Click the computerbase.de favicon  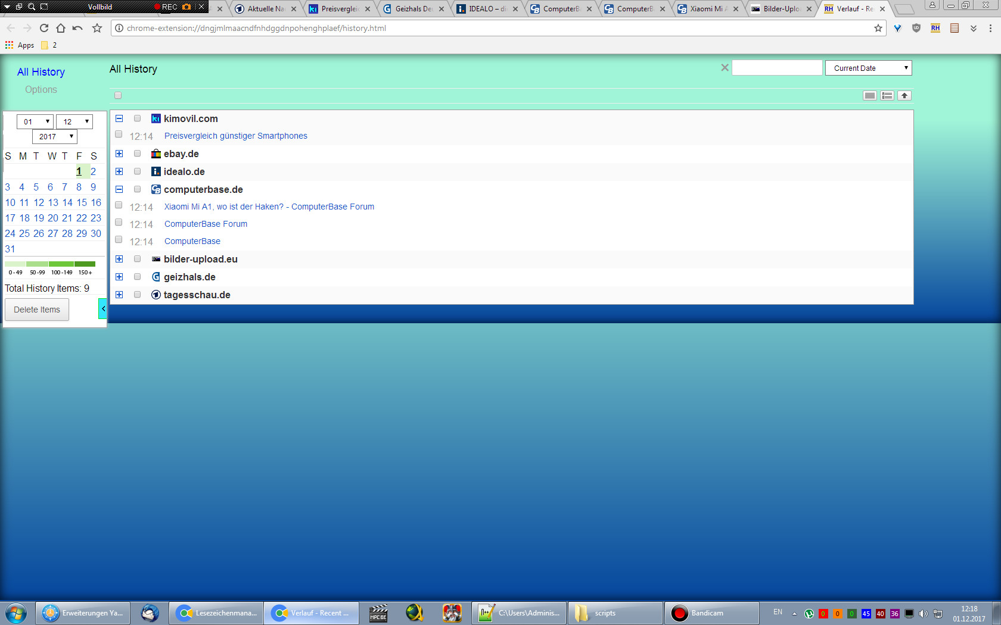pyautogui.click(x=156, y=189)
